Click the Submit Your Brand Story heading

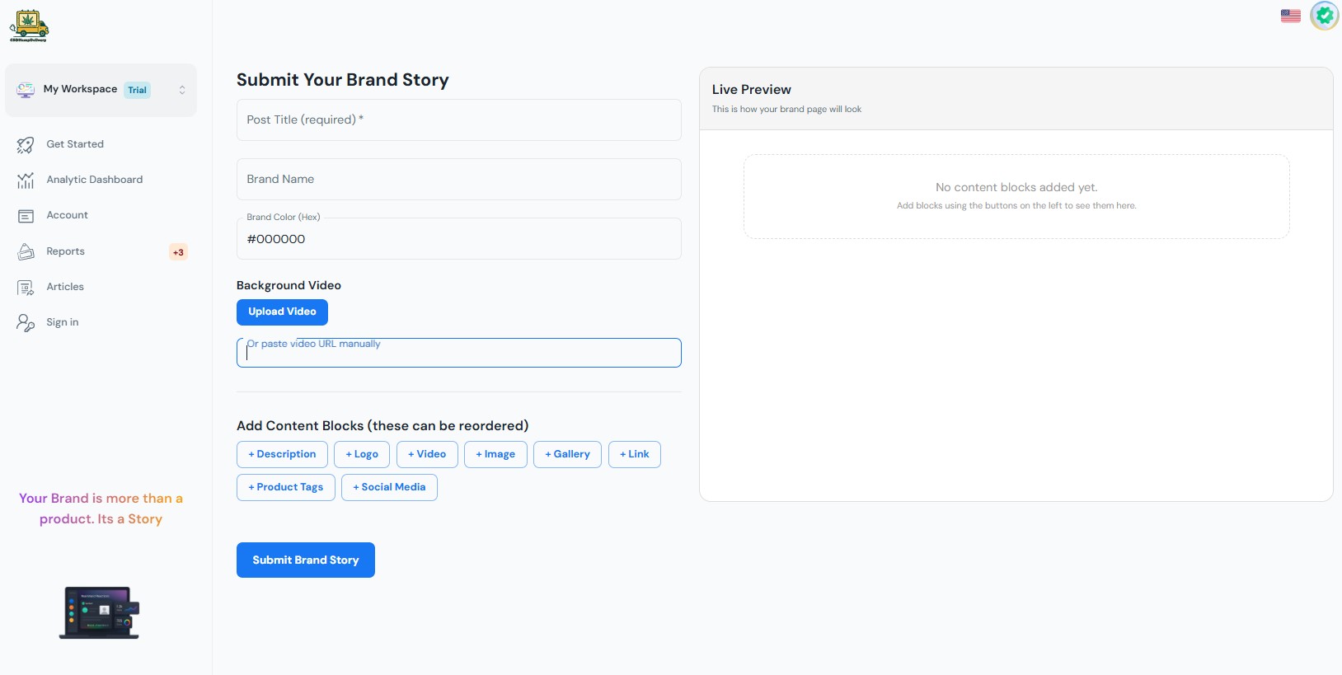click(x=343, y=80)
